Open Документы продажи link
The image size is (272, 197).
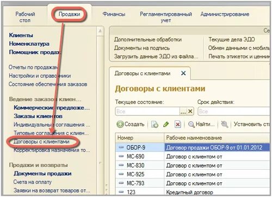click(42, 174)
